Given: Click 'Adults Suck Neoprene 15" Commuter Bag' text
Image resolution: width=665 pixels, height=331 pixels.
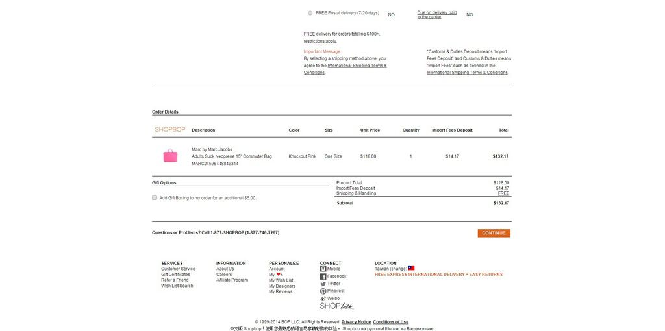Looking at the screenshot, I should tap(232, 156).
